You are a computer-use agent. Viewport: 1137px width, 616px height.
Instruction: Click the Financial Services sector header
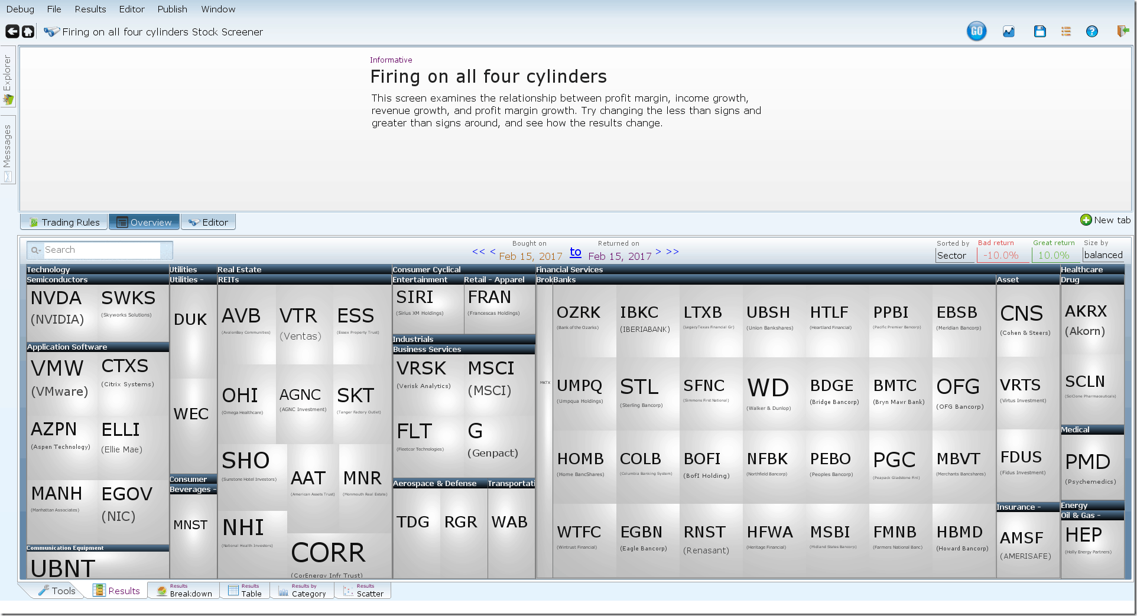click(797, 270)
